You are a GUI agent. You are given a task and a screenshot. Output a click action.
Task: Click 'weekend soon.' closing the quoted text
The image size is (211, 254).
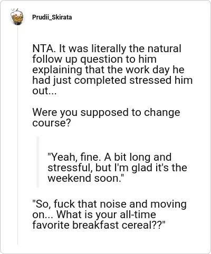[x=86, y=178]
